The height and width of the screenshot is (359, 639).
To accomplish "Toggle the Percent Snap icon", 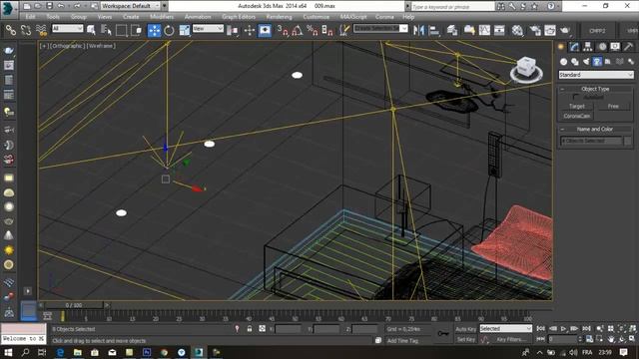I will point(313,30).
